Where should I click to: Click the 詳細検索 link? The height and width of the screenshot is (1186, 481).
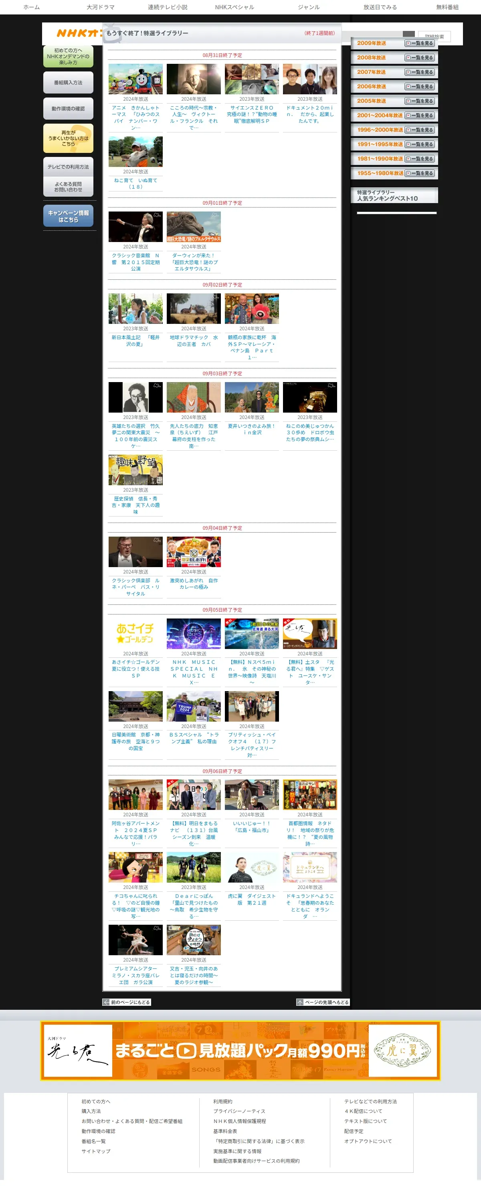[x=434, y=37]
